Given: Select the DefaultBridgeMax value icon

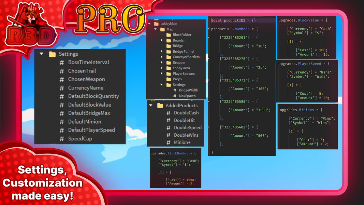Looking at the screenshot, I should [x=62, y=113].
